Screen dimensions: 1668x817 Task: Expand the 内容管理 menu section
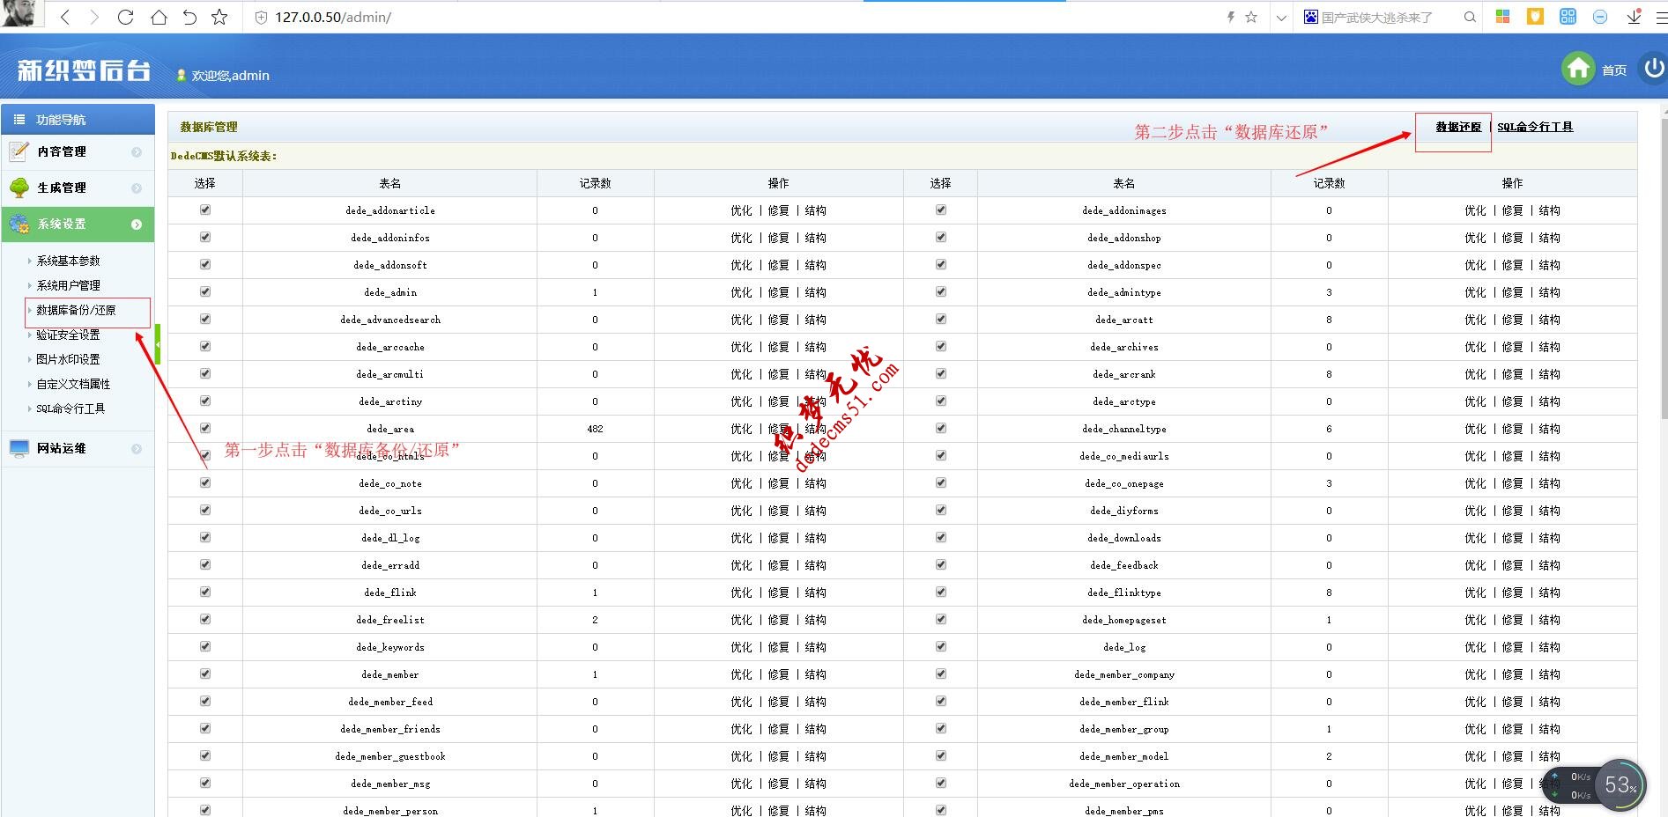tap(77, 151)
